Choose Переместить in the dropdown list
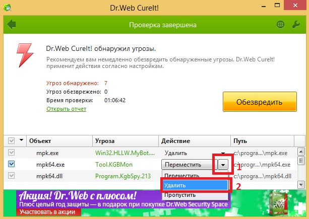Screen dimensions: 309x219 195,175
